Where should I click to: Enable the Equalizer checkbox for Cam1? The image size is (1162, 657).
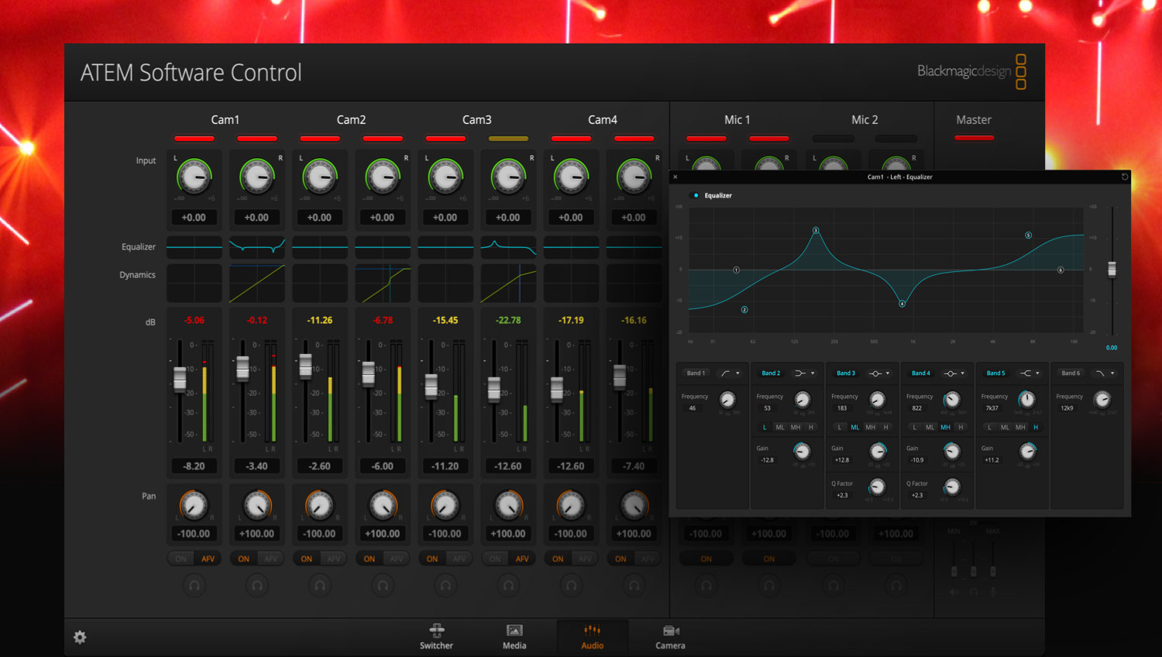point(695,195)
